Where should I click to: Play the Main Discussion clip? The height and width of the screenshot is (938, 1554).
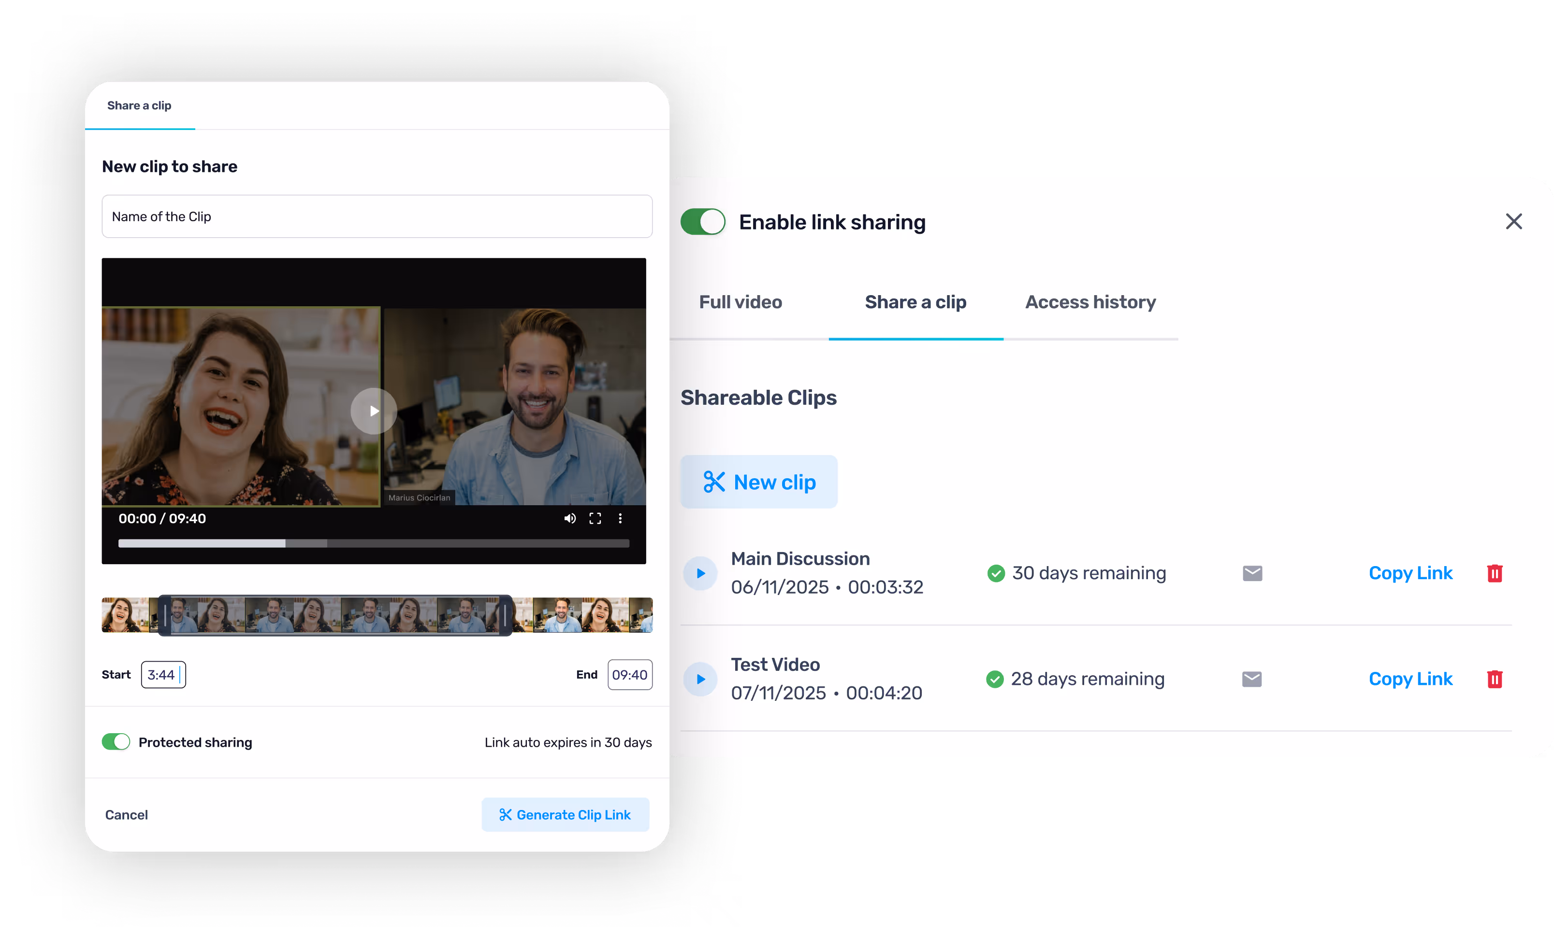pos(700,573)
